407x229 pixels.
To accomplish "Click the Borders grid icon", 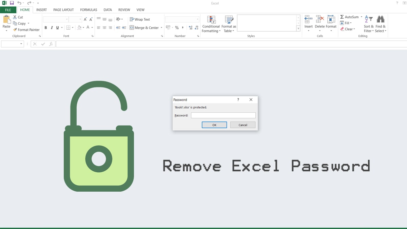I will coord(68,27).
